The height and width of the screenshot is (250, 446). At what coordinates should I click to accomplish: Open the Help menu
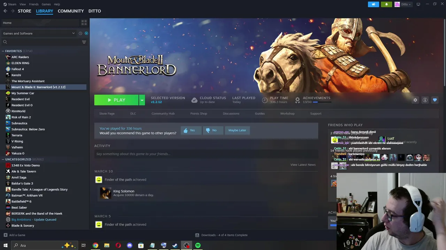[x=57, y=4]
